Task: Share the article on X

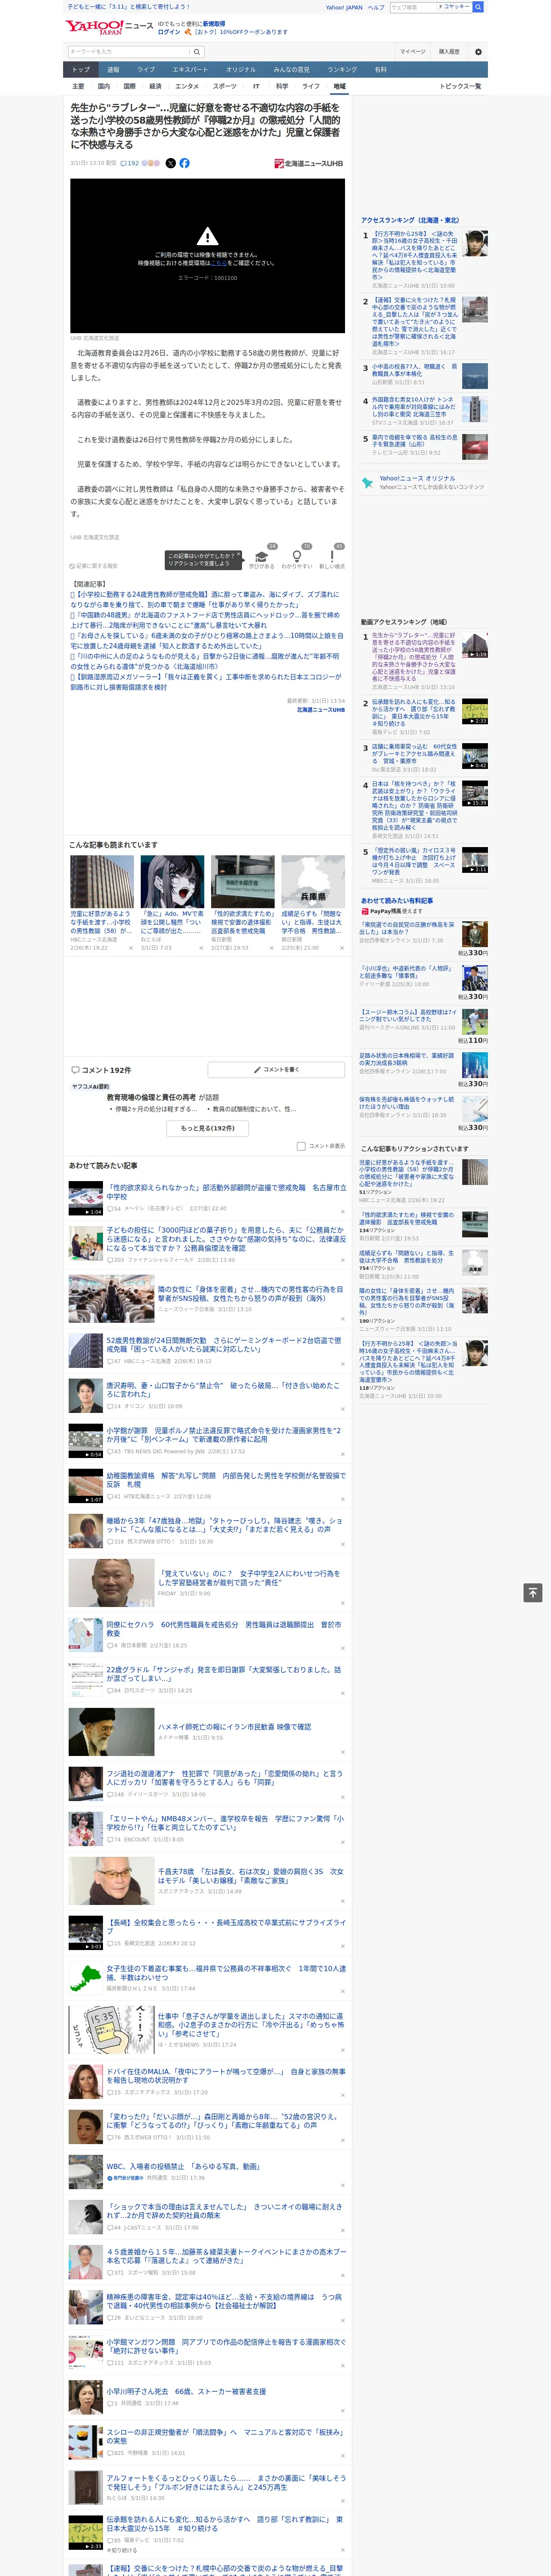Action: click(x=170, y=163)
